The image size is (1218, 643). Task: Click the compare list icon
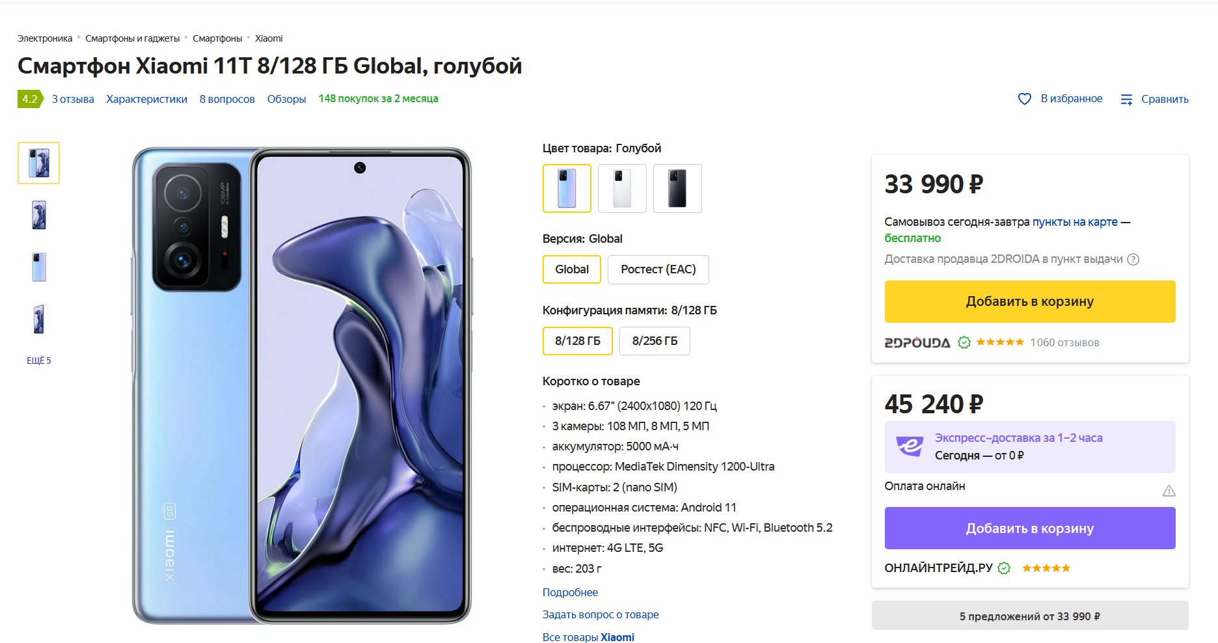pyautogui.click(x=1126, y=100)
